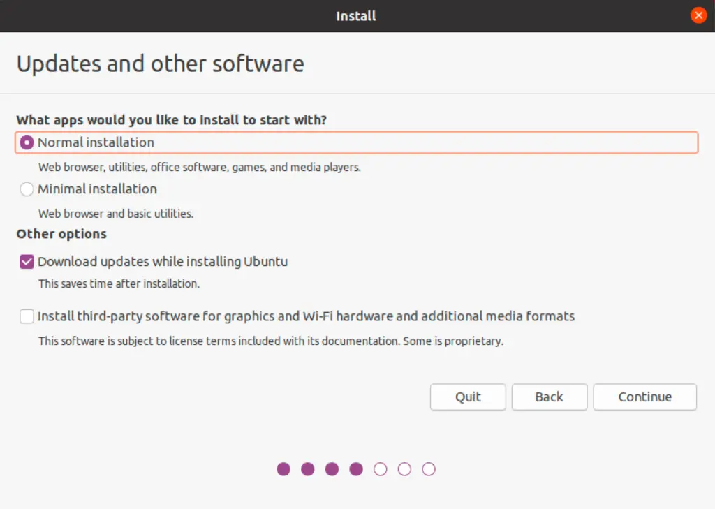This screenshot has height=509, width=715.
Task: Go Back to the previous step
Action: coord(549,397)
